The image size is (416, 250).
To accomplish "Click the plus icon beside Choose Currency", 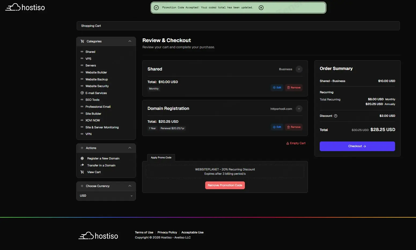I will point(82,186).
